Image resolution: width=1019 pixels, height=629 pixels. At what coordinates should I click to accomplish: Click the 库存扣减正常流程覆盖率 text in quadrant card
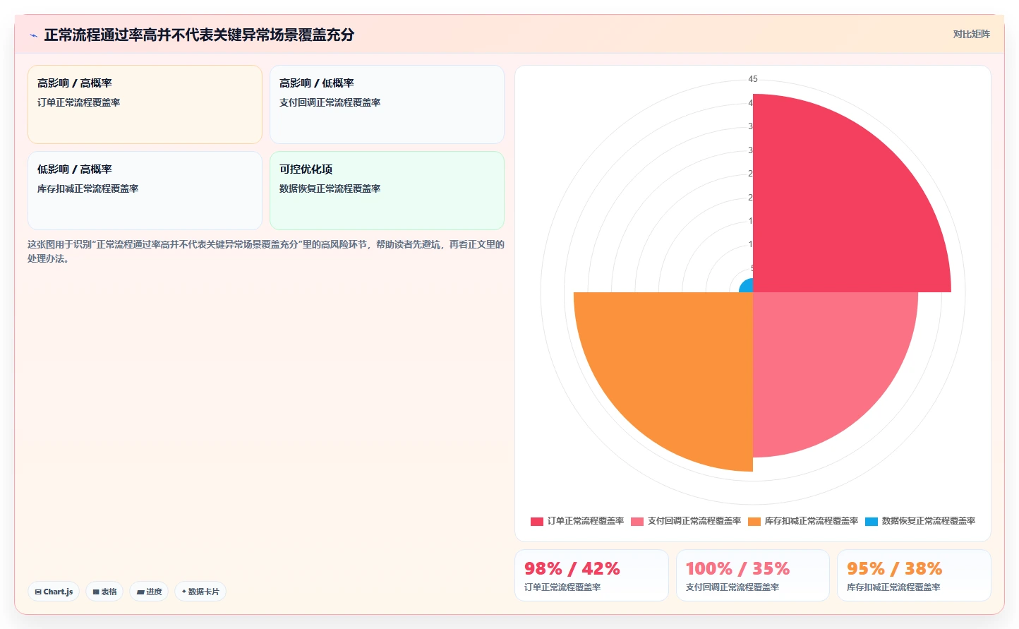click(x=88, y=188)
